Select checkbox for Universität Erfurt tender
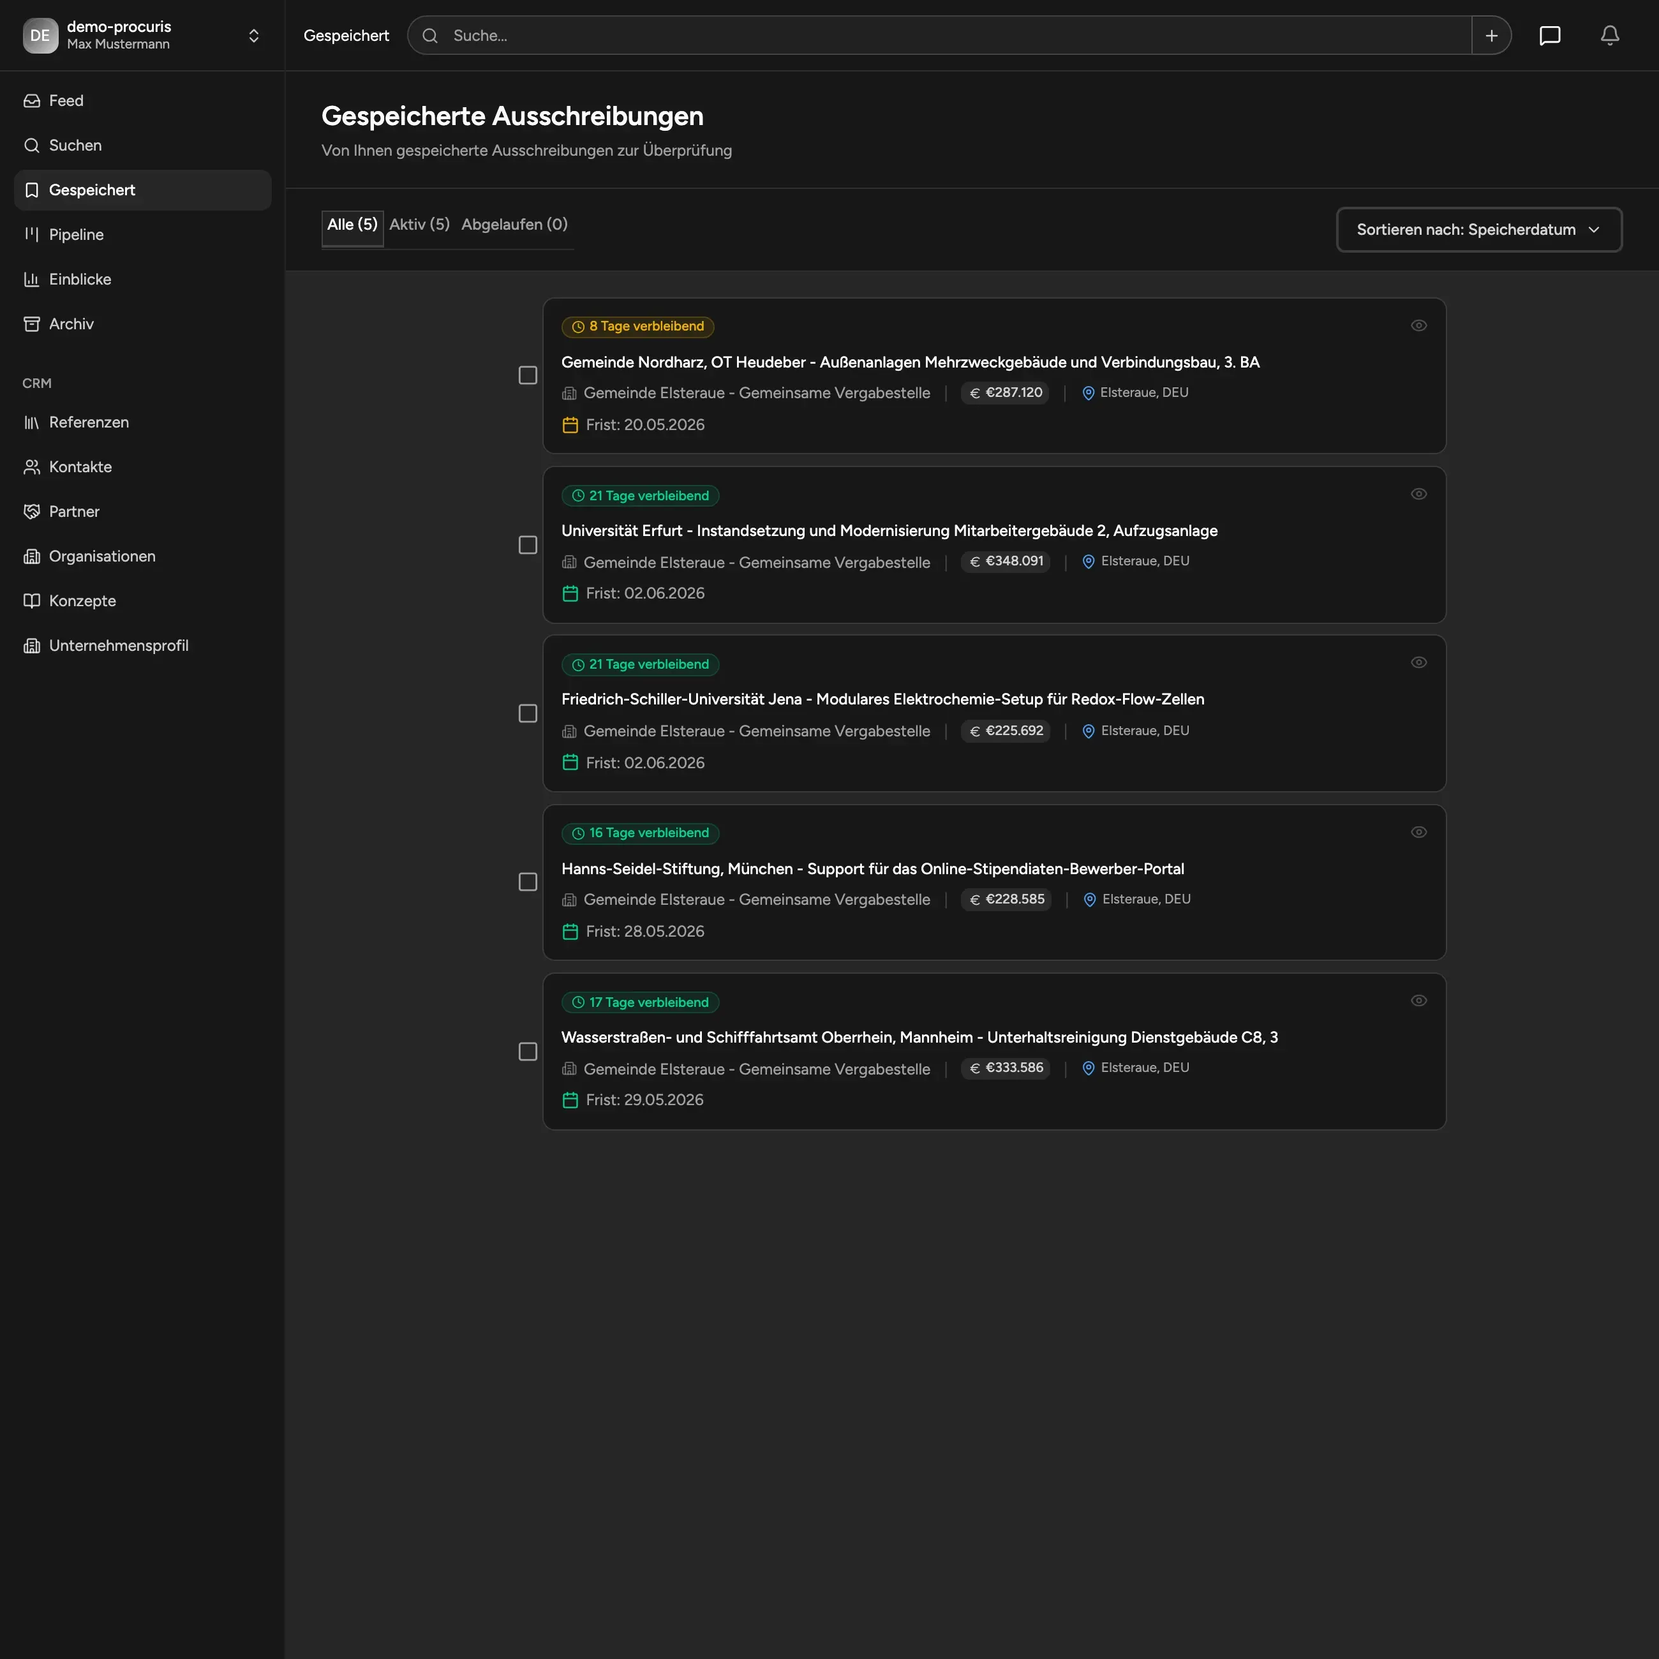 (x=528, y=546)
